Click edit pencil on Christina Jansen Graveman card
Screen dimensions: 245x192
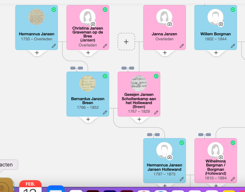(x=105, y=46)
